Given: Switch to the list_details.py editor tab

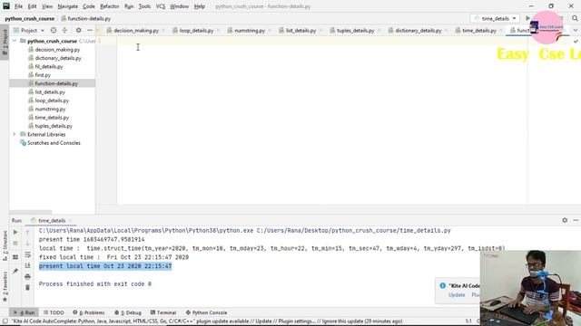Looking at the screenshot, I should tap(300, 30).
